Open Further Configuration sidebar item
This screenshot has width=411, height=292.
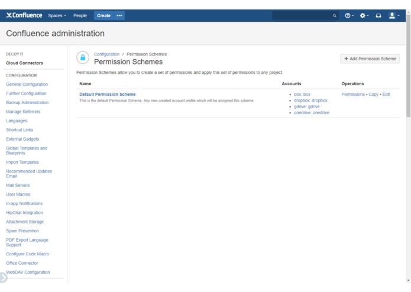tap(26, 93)
